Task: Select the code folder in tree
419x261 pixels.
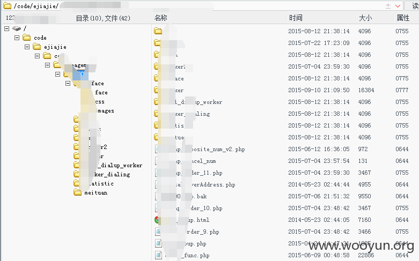Action: tap(40, 38)
